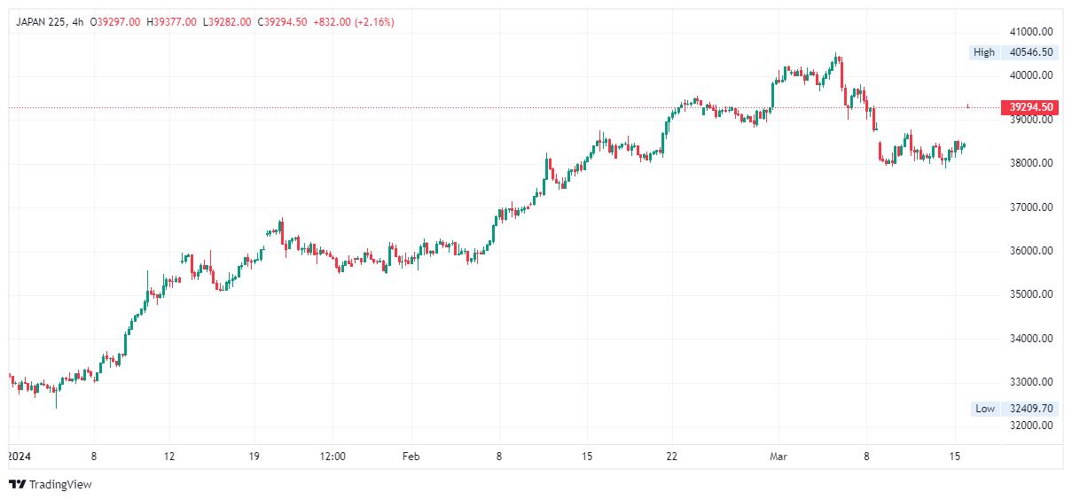Click the 2024 year label on time axis
1072x500 pixels.
[x=18, y=457]
